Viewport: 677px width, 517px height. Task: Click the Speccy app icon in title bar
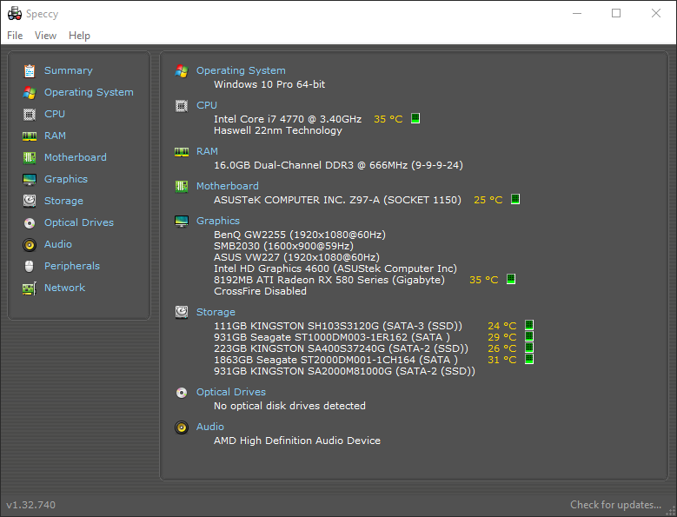pos(15,13)
